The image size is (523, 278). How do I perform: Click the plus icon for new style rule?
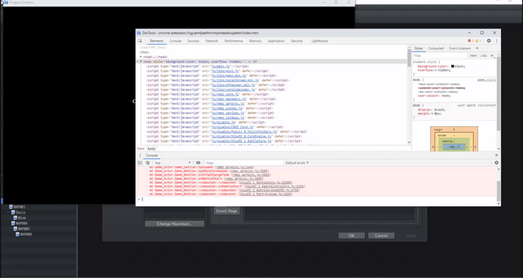492,56
